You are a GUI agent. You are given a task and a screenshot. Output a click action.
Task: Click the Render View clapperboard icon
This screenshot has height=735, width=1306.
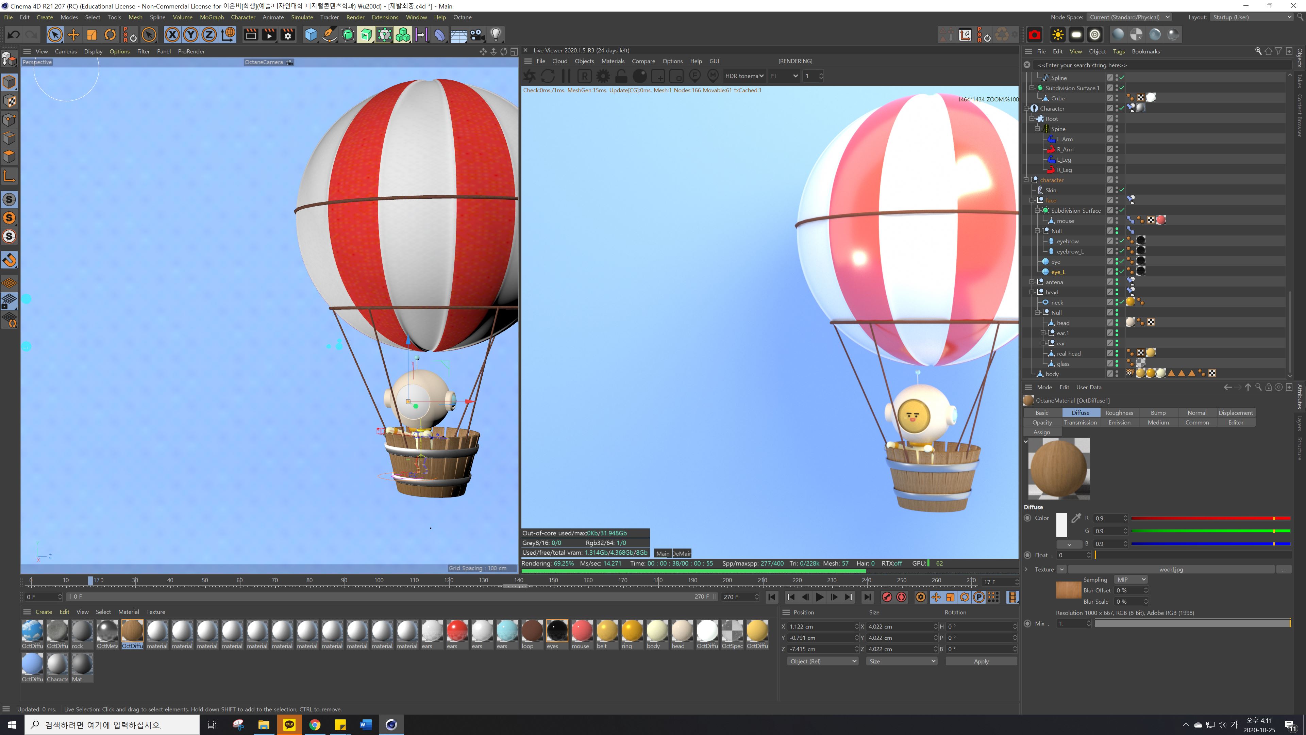(x=251, y=34)
